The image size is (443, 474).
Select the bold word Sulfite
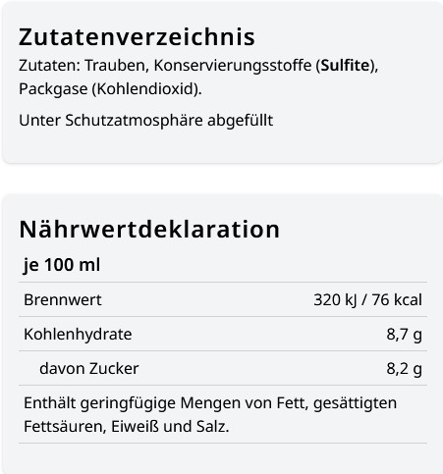click(345, 65)
